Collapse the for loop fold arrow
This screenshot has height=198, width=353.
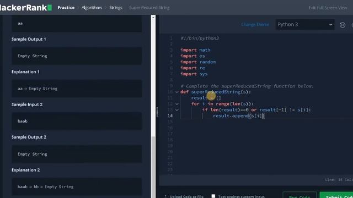[x=177, y=104]
